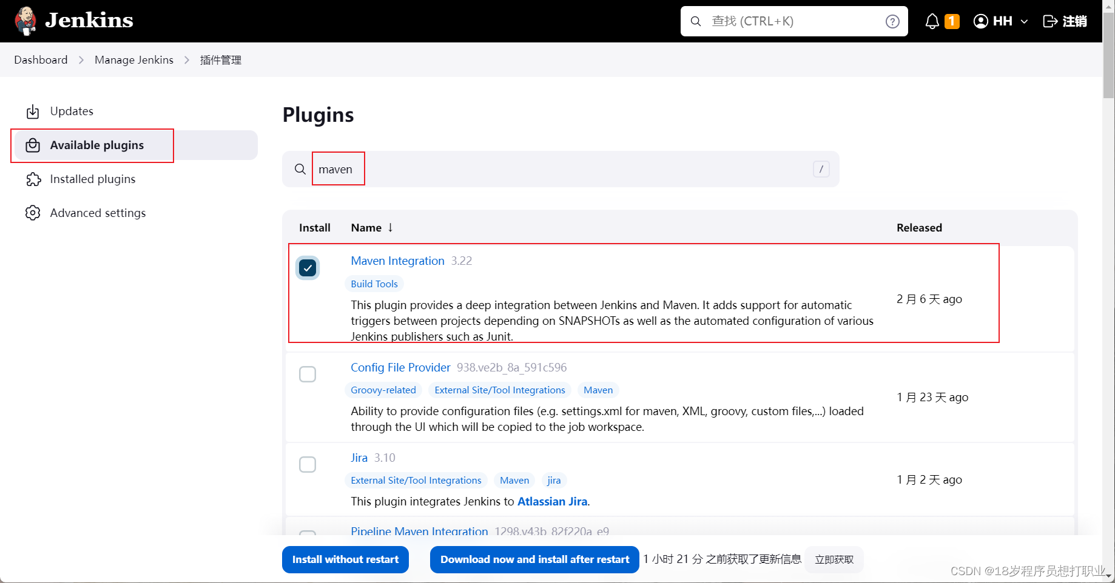Click Install without restart button
Image resolution: width=1115 pixels, height=583 pixels.
pyautogui.click(x=345, y=559)
